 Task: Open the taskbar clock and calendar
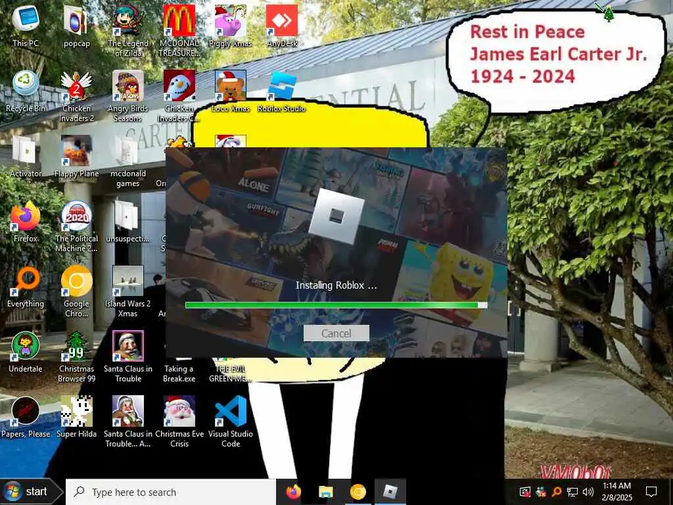coord(616,492)
